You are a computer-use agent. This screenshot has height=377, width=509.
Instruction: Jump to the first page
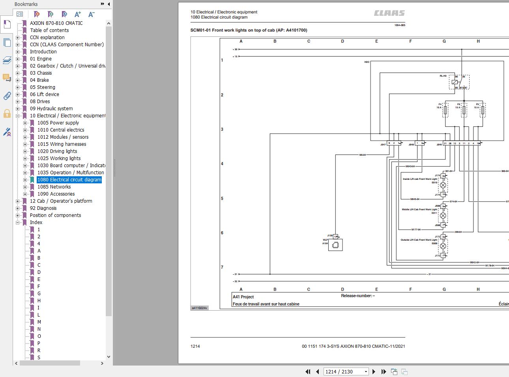pos(308,371)
